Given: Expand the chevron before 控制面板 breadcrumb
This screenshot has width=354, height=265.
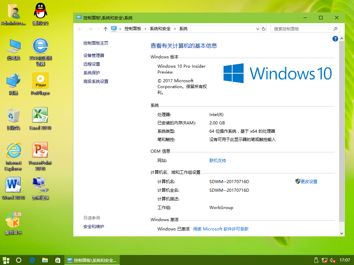Looking at the screenshot, I should point(120,29).
